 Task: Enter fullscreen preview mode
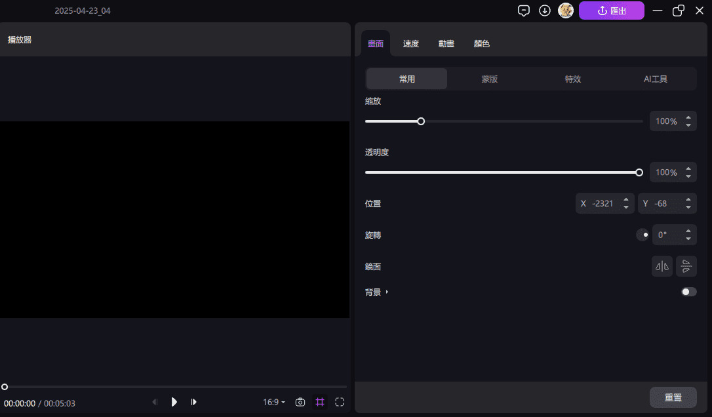[340, 402]
